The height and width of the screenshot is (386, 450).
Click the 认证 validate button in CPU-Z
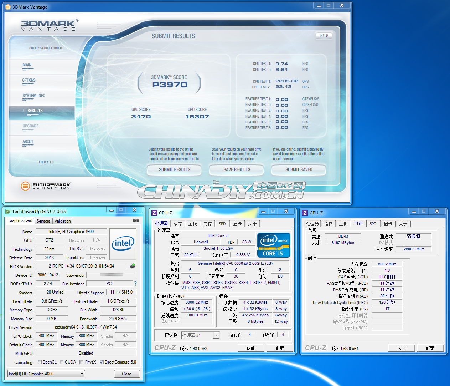coord(251,347)
